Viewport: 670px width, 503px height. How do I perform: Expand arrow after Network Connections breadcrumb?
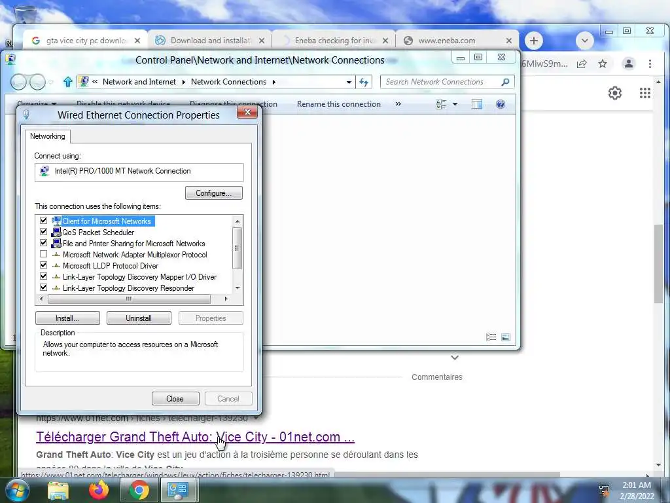coord(274,82)
